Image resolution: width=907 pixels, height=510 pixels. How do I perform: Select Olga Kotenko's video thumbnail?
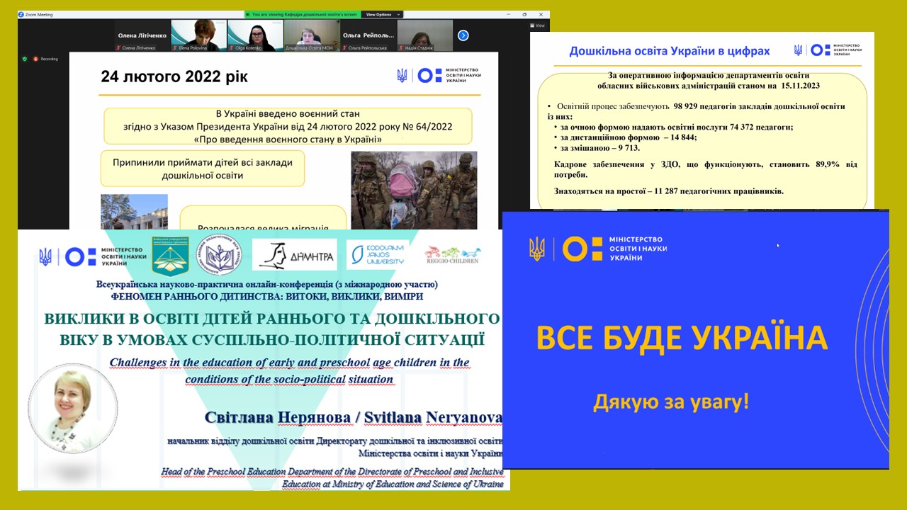point(255,35)
